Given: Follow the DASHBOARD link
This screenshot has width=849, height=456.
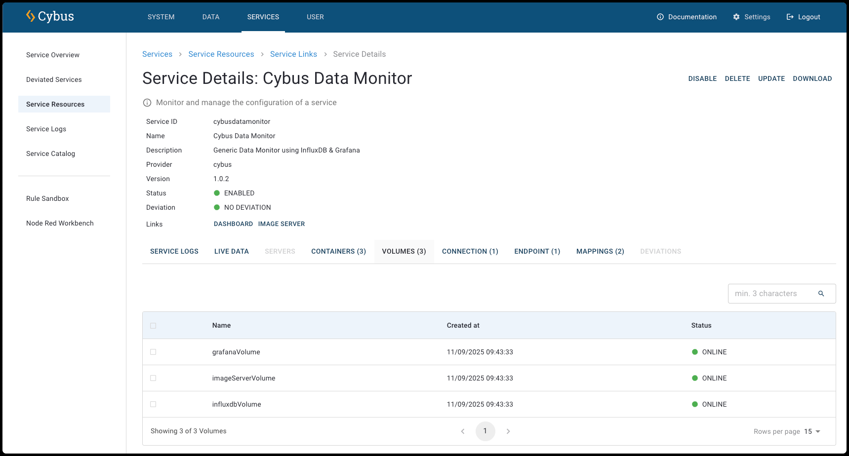Looking at the screenshot, I should [233, 224].
